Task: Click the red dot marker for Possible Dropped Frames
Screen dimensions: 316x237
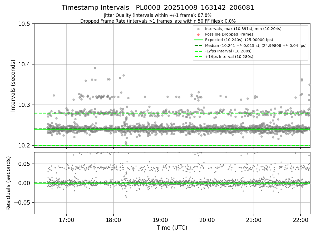Action: pos(199,34)
